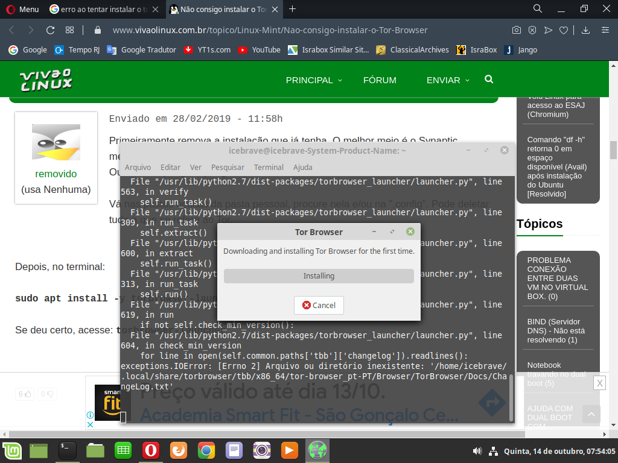Open the volume control in tray
Viewport: 618px width, 463px height.
point(477,451)
